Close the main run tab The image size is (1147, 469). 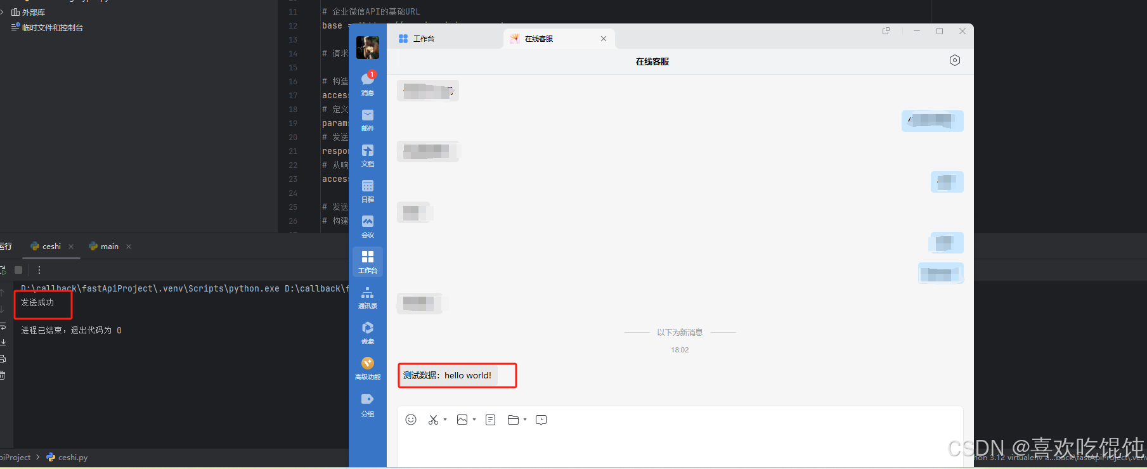[129, 247]
